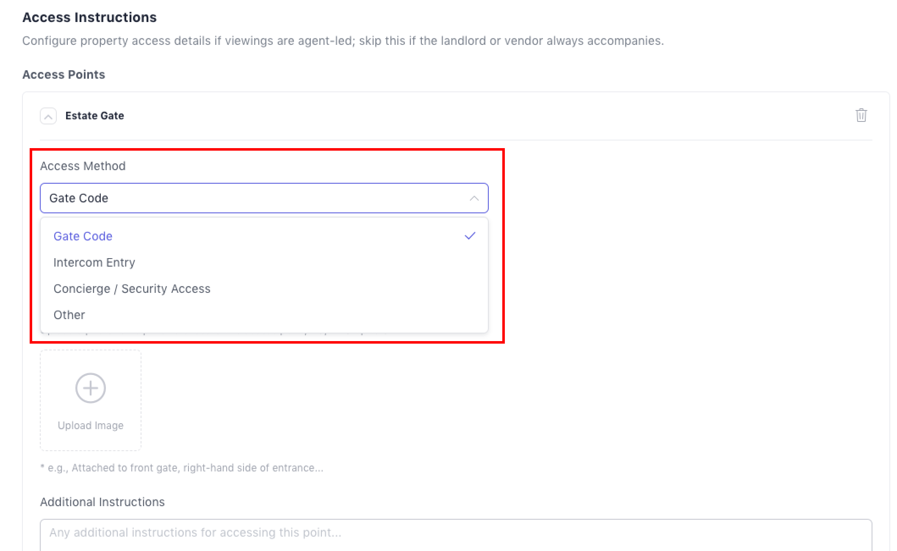
Task: Delete the Estate Gate access point
Action: point(861,116)
